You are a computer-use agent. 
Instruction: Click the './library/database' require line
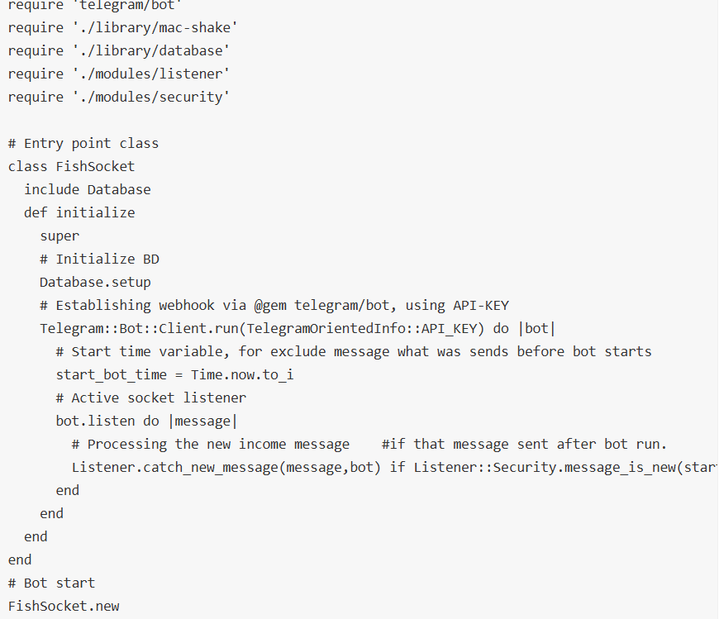click(x=119, y=50)
